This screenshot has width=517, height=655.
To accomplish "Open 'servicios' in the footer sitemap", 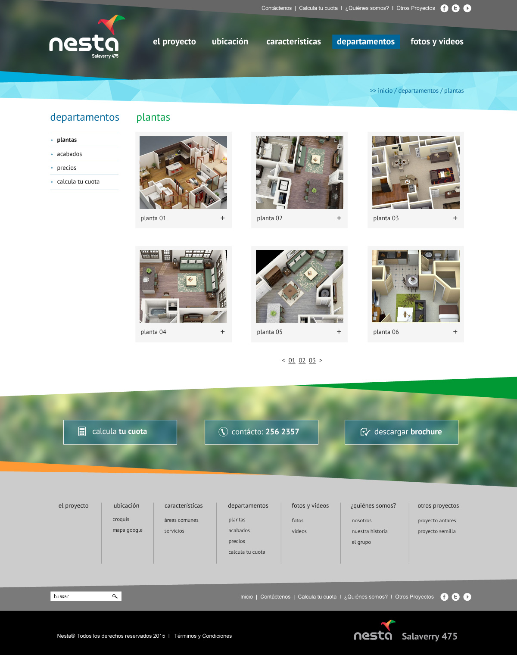I will (x=174, y=531).
